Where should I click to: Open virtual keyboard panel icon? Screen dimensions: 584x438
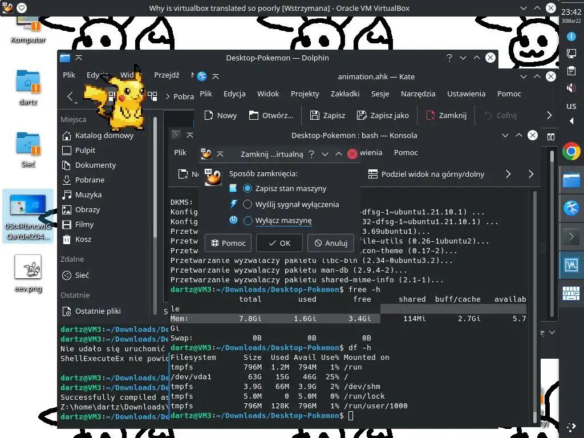(571, 293)
